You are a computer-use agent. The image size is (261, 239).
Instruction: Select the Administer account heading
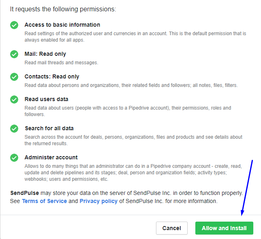(51, 157)
